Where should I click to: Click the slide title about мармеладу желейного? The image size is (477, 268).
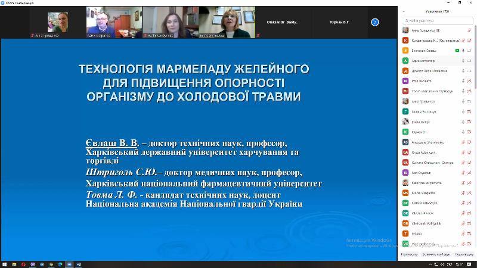point(194,83)
